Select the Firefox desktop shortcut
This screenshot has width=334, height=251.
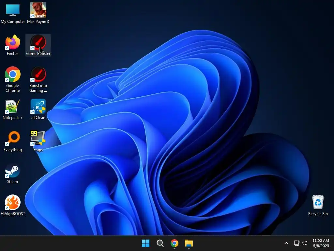click(13, 45)
